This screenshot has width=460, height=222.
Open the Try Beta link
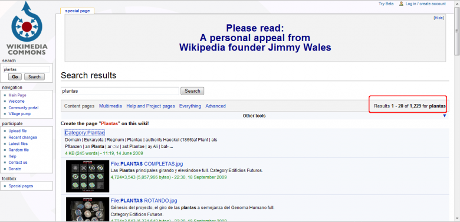click(386, 4)
